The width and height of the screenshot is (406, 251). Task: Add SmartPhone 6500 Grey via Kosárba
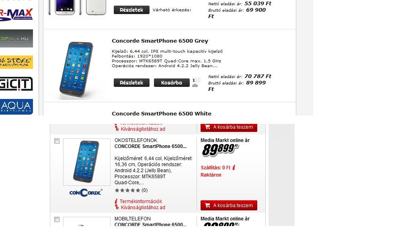tap(172, 82)
